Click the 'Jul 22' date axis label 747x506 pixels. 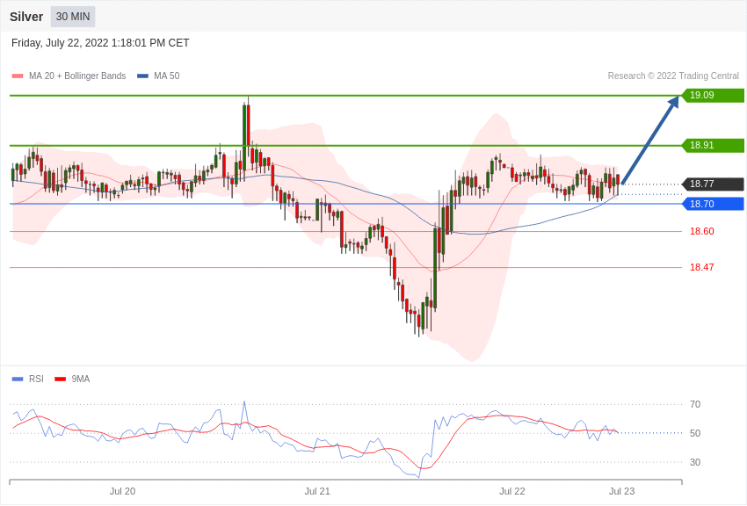pyautogui.click(x=512, y=491)
